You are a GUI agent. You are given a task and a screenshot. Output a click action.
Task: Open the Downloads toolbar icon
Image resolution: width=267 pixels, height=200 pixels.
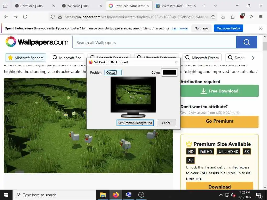(x=223, y=17)
